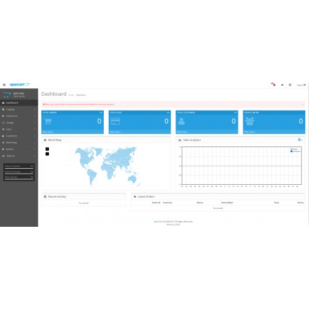Expand the Sales sidebar menu

19,129
